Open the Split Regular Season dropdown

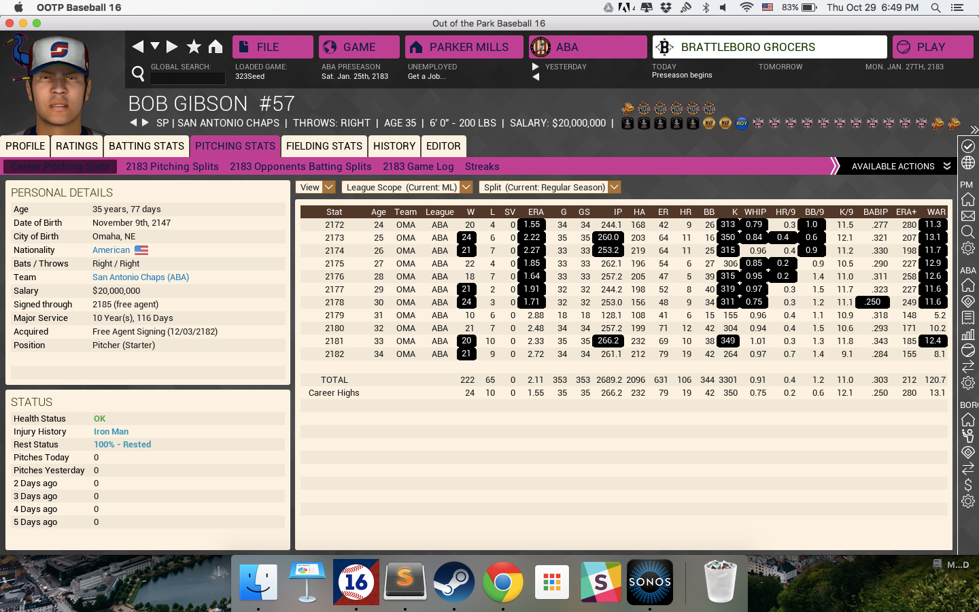(550, 187)
